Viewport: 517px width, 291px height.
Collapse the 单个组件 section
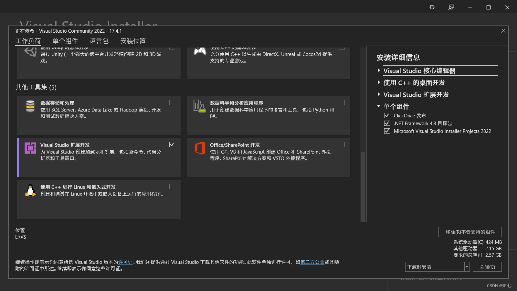(379, 106)
